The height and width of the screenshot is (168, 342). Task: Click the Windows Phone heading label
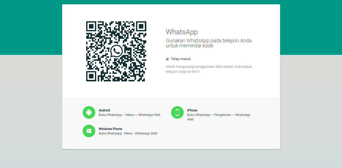click(110, 129)
